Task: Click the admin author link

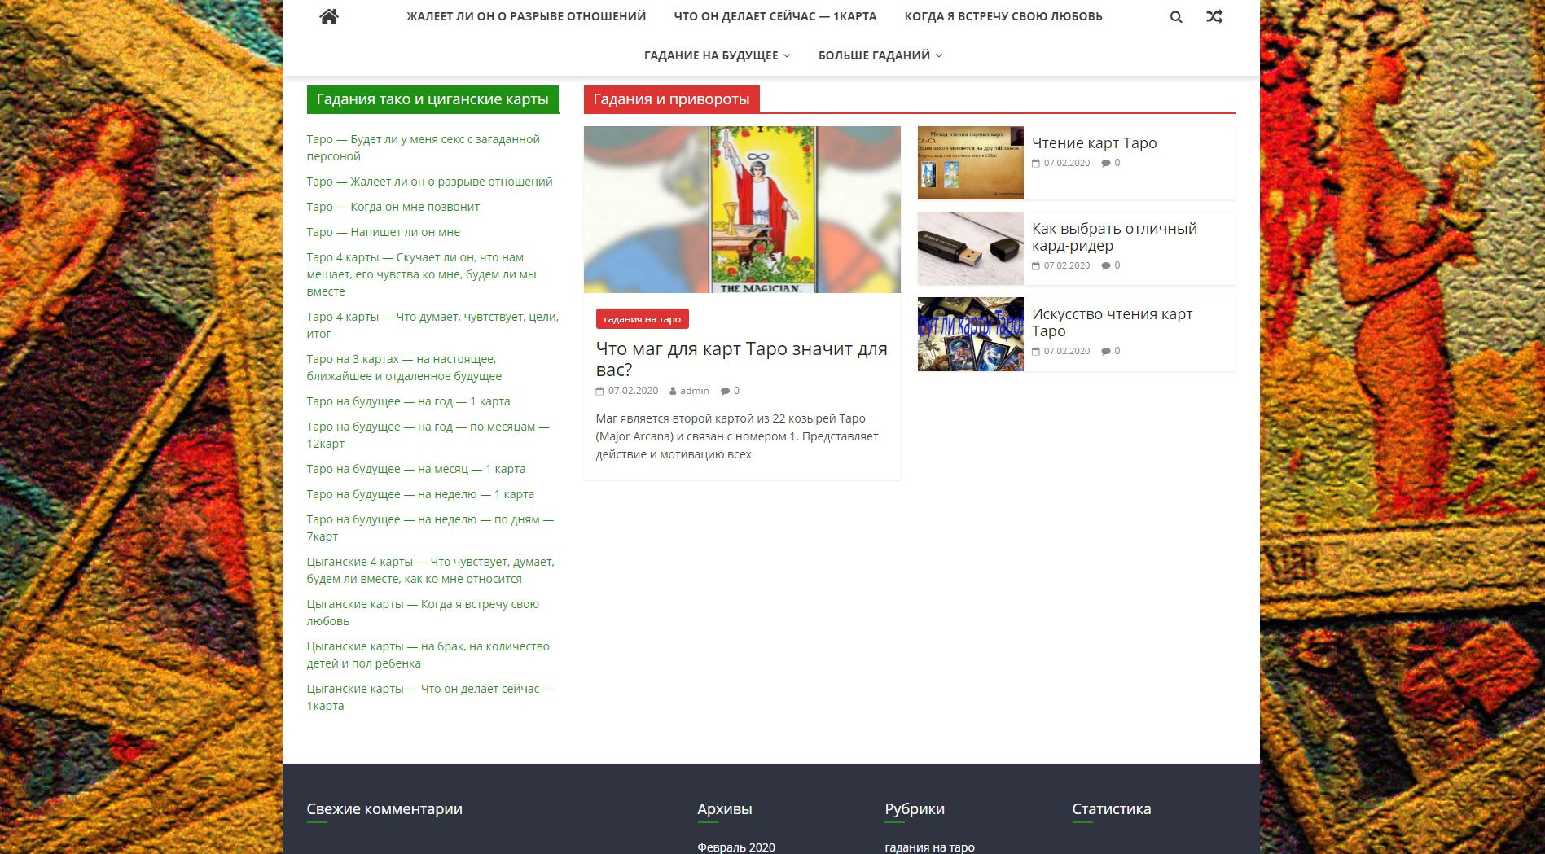Action: pyautogui.click(x=695, y=391)
